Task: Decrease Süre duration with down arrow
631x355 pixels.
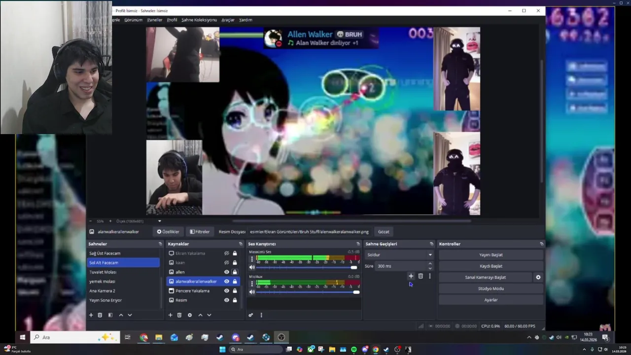Action: coord(430,268)
